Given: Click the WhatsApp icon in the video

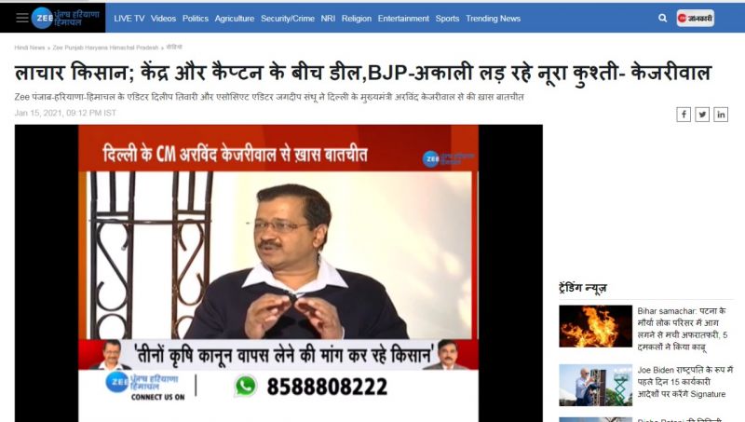Looking at the screenshot, I should tap(246, 386).
